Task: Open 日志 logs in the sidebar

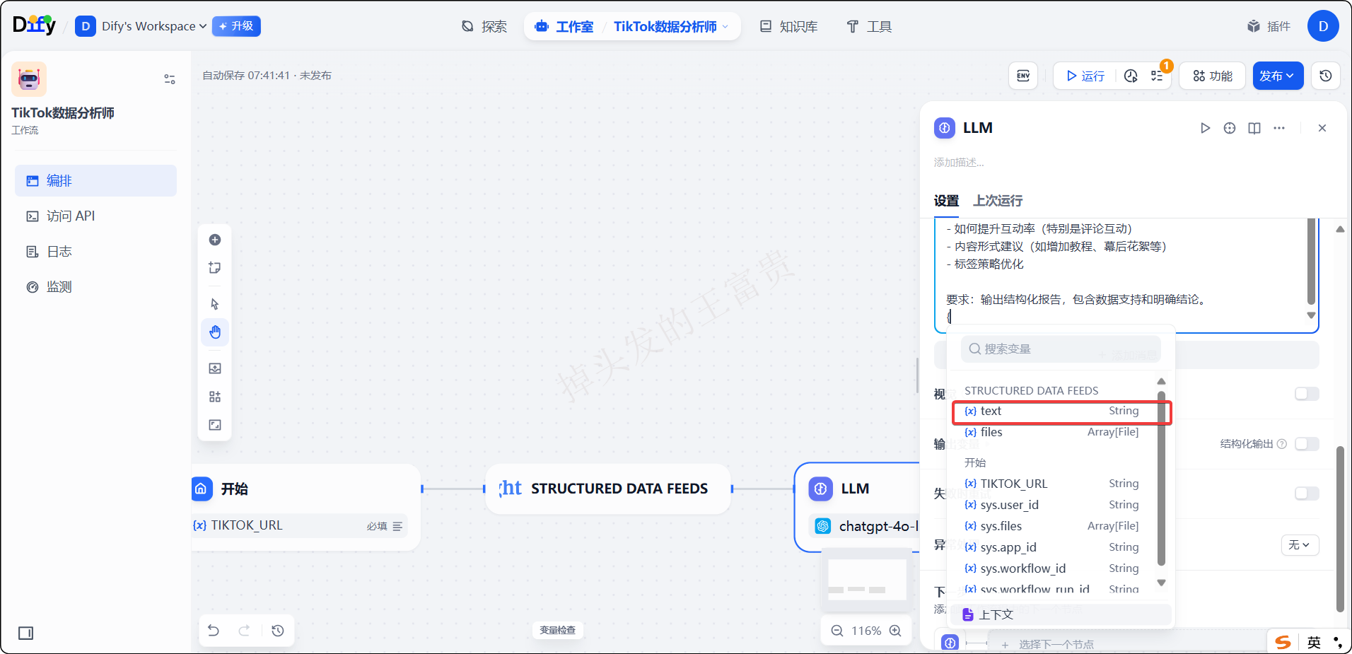Action: 95,252
